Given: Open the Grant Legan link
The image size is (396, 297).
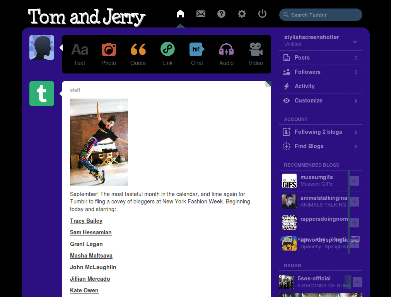Looking at the screenshot, I should (86, 244).
